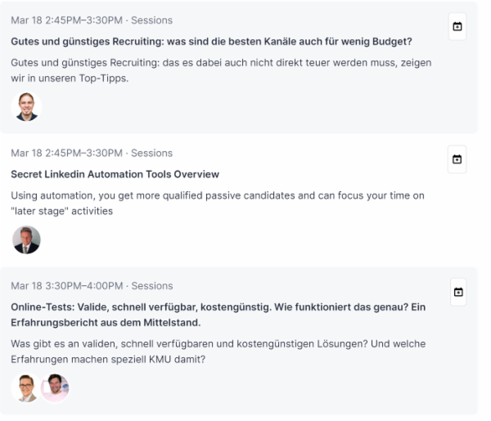Open first speaker avatar with glasses, Online-Tests session
The image size is (491, 421).
[25, 387]
